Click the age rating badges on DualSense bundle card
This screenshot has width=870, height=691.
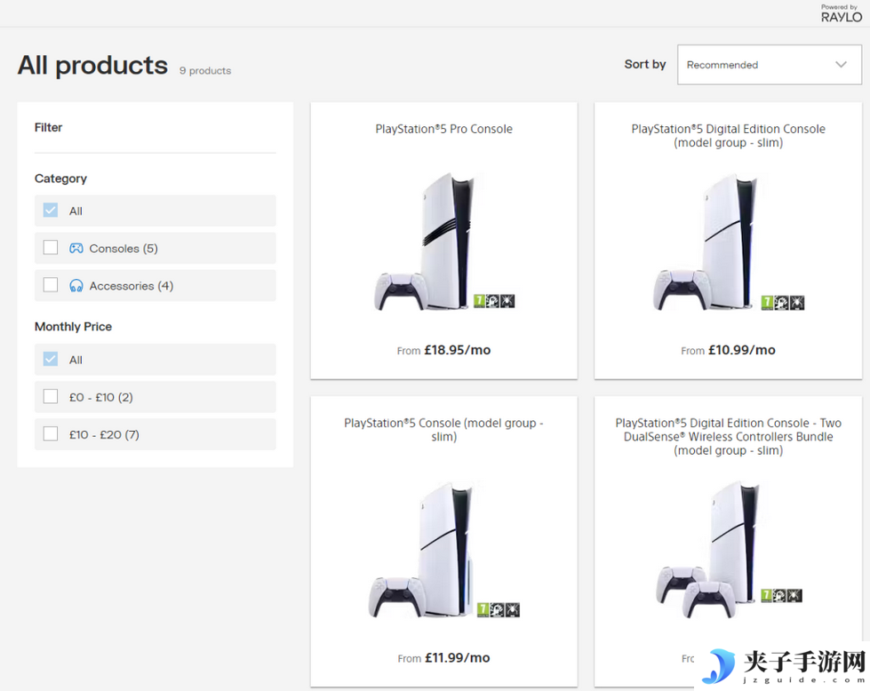(781, 596)
